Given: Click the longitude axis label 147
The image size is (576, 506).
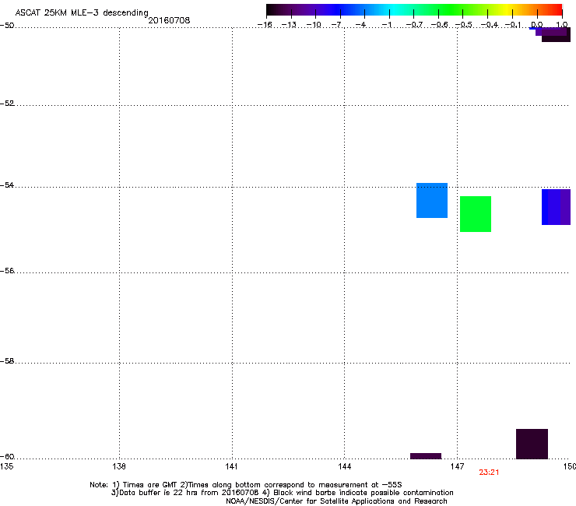Looking at the screenshot, I should tap(457, 466).
